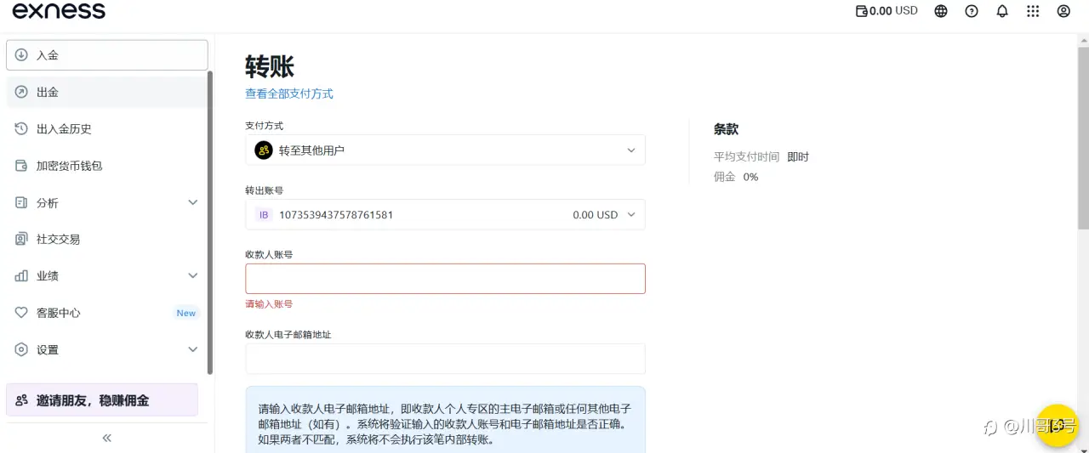The height and width of the screenshot is (453, 1089).
Task: Focus the 收款人账号 input field
Action: point(445,279)
